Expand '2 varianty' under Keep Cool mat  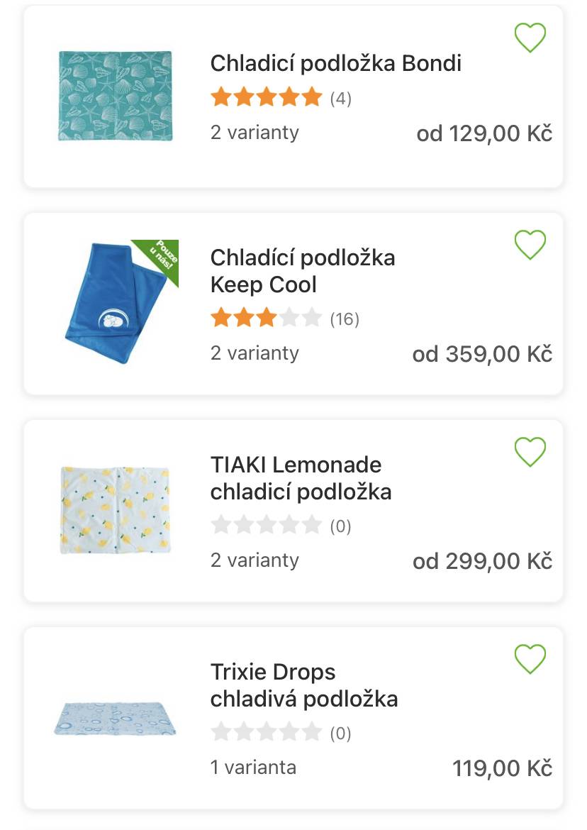(x=255, y=353)
